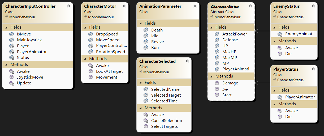The height and width of the screenshot is (136, 324).
Task: Click the method icon beside LookAtTarget
Action: coord(91,71)
